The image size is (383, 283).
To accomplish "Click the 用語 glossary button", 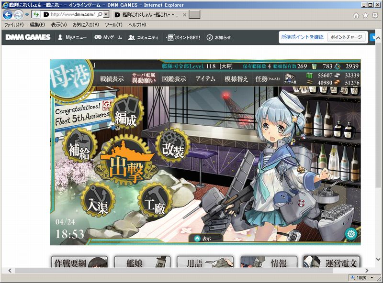I will [x=205, y=261].
